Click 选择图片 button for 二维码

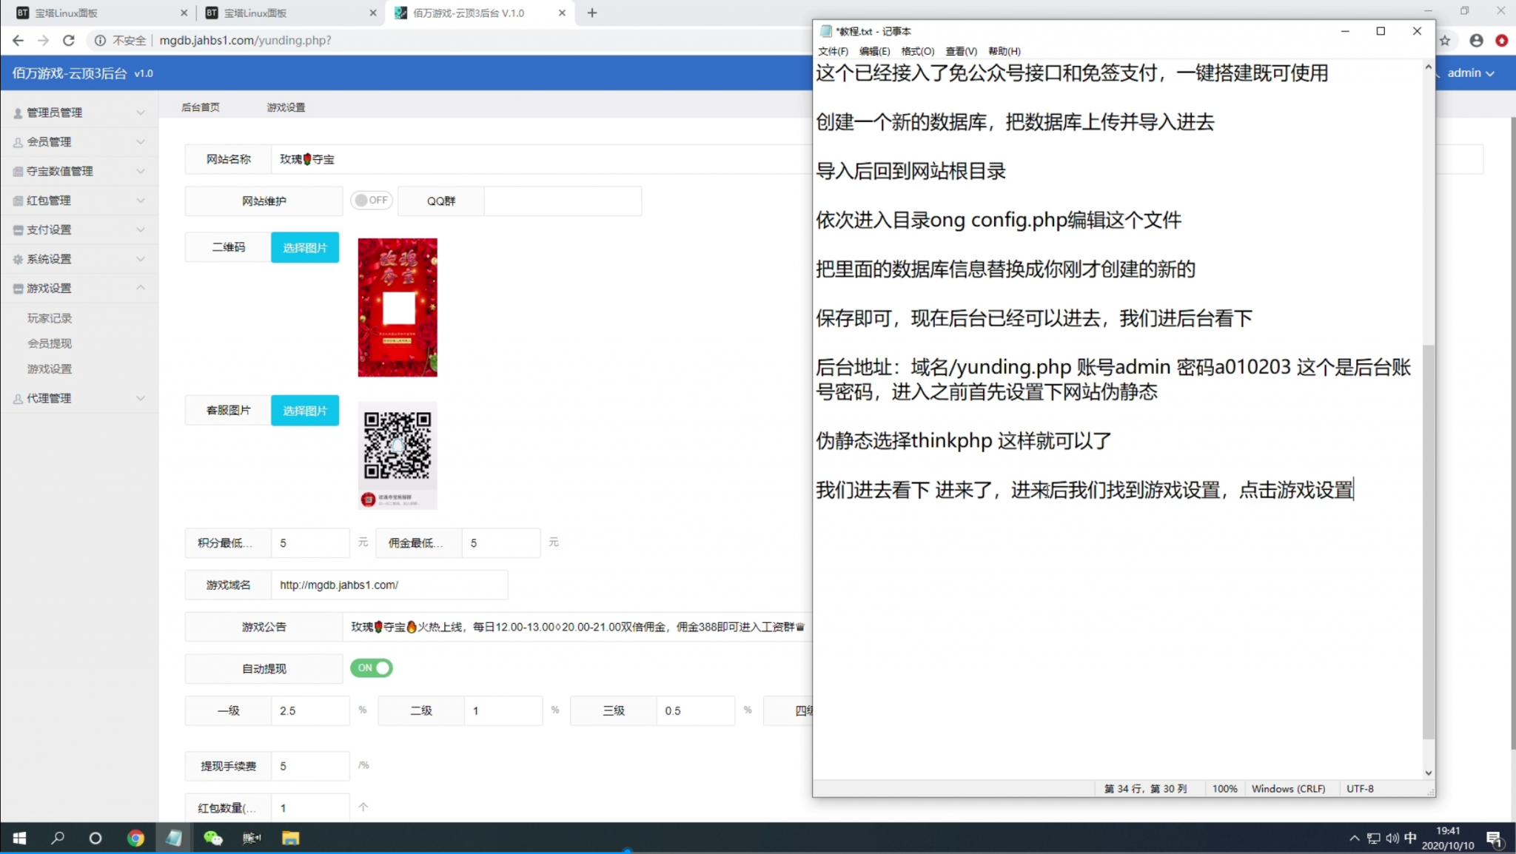coord(304,247)
